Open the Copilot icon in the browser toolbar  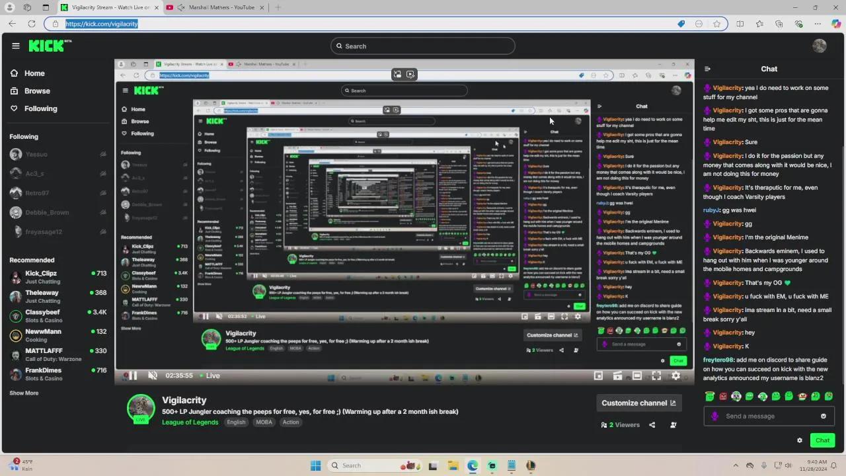point(835,24)
